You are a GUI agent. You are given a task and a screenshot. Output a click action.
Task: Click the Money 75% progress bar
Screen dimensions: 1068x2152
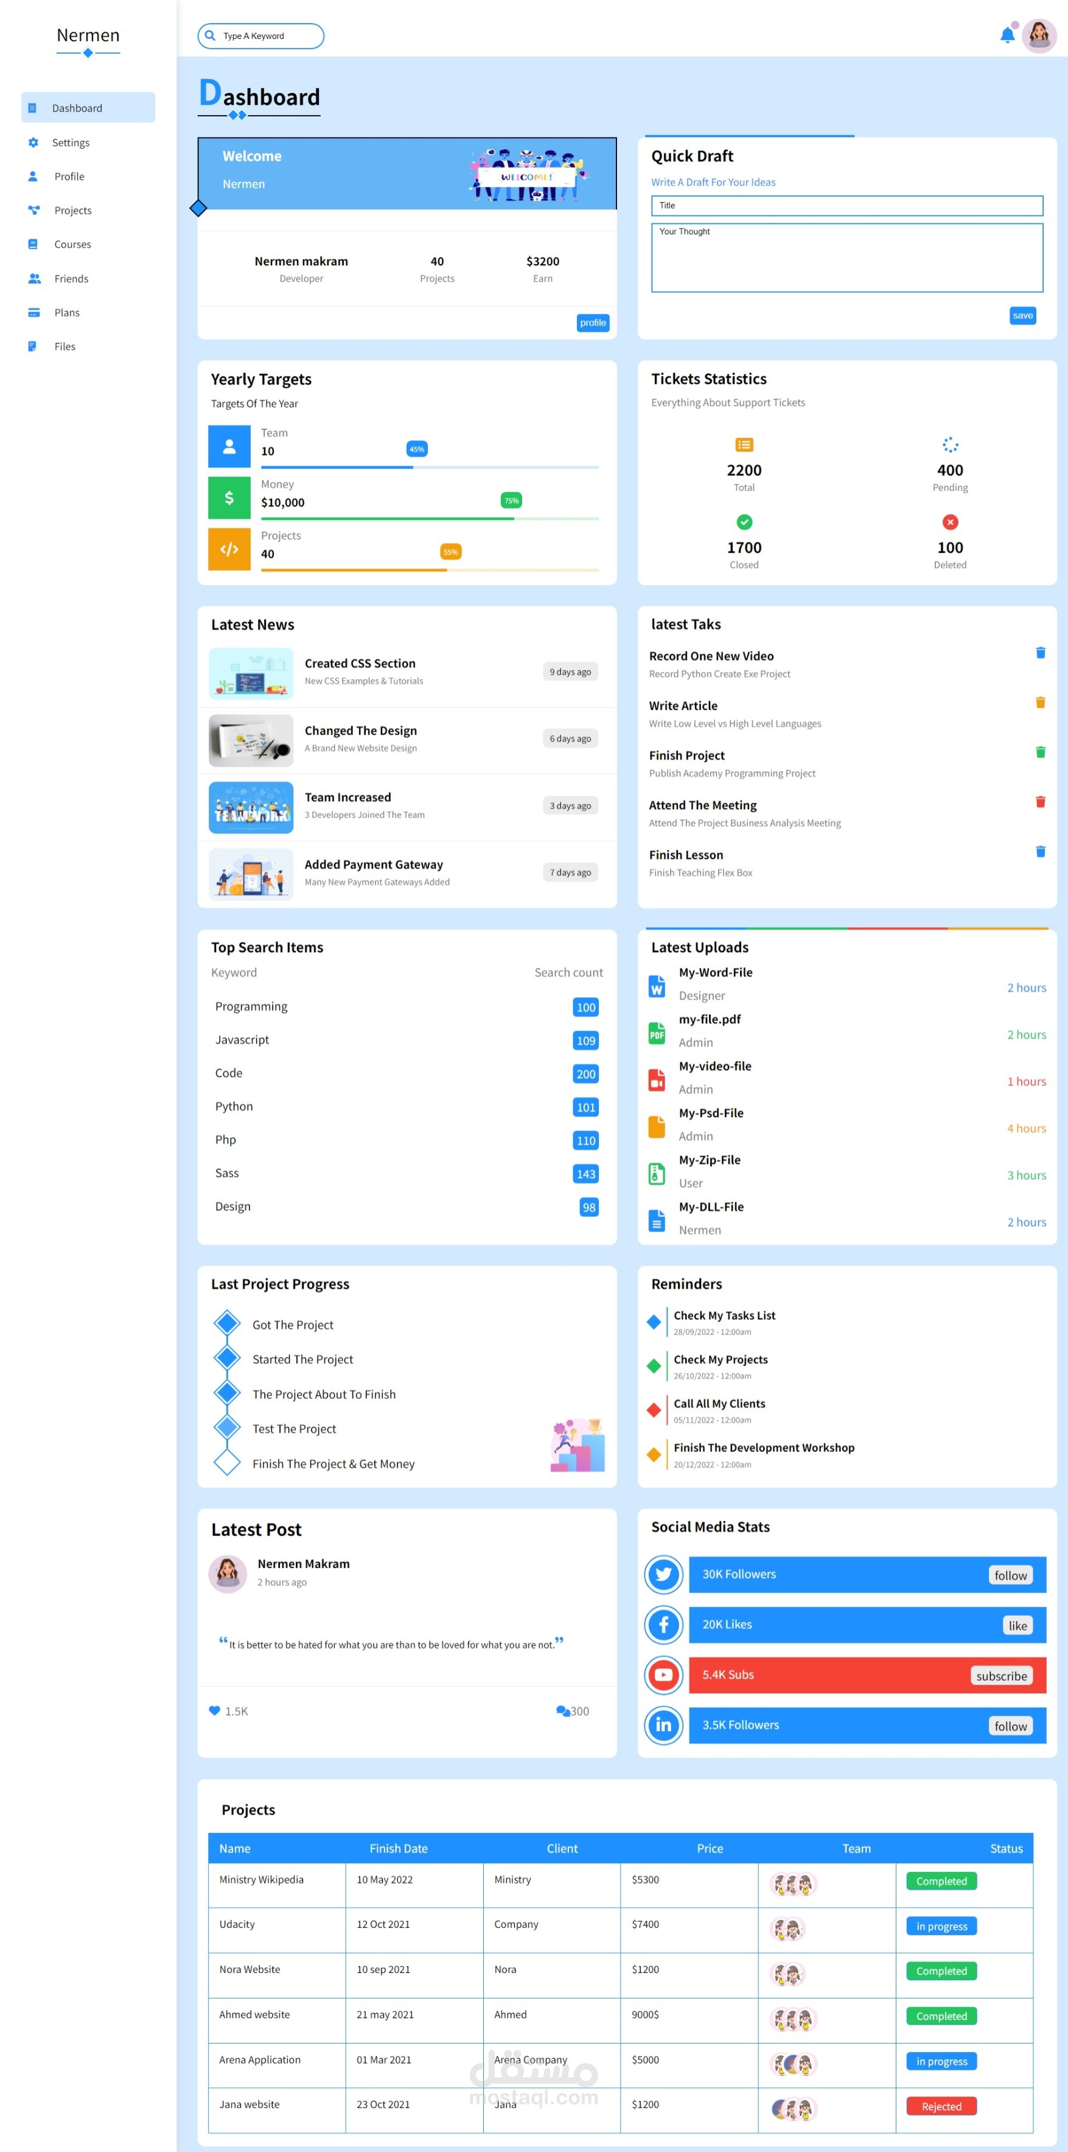tap(430, 519)
